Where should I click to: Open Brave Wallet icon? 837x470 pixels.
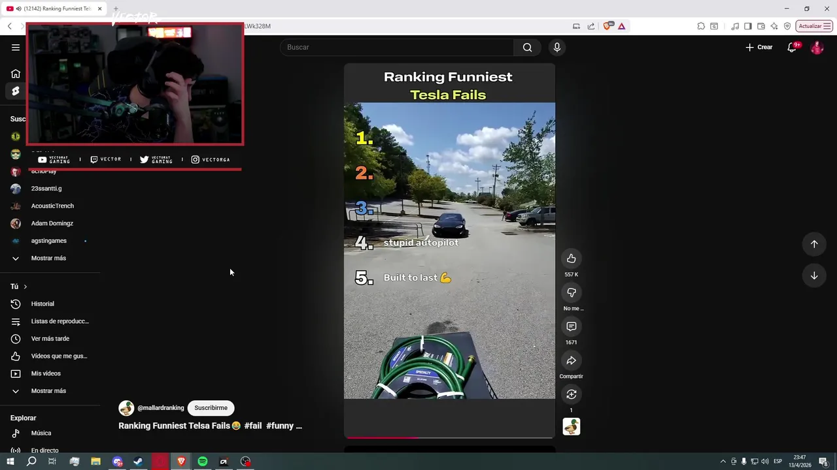click(761, 26)
